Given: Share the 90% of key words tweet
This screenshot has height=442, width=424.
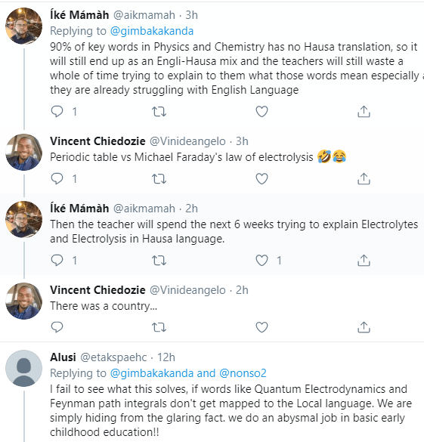Looking at the screenshot, I should click(x=364, y=112).
